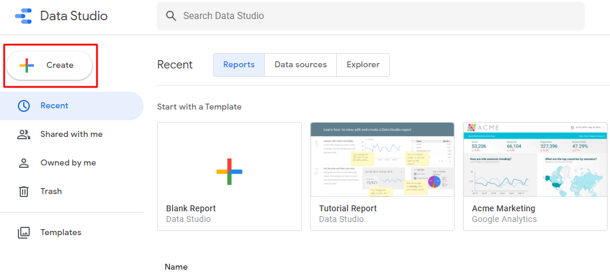Open the Create button
The width and height of the screenshot is (610, 275).
(49, 65)
